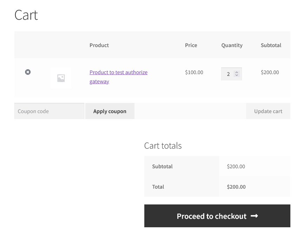Select the Total label in Cart totals
Screen dimensions: 296x235
[x=158, y=187]
